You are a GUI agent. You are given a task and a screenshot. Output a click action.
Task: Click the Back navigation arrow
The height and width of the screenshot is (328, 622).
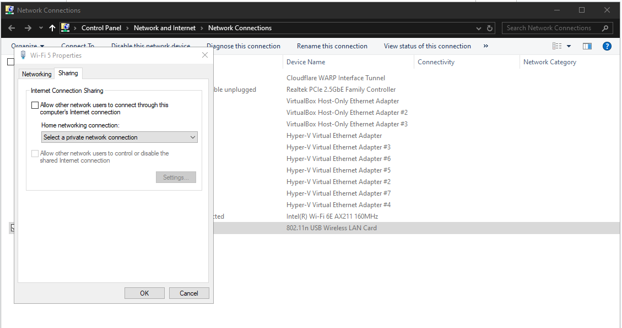(12, 28)
